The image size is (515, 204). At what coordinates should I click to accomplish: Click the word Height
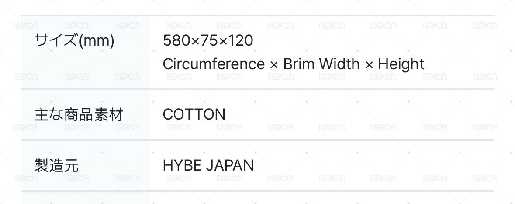(401, 64)
